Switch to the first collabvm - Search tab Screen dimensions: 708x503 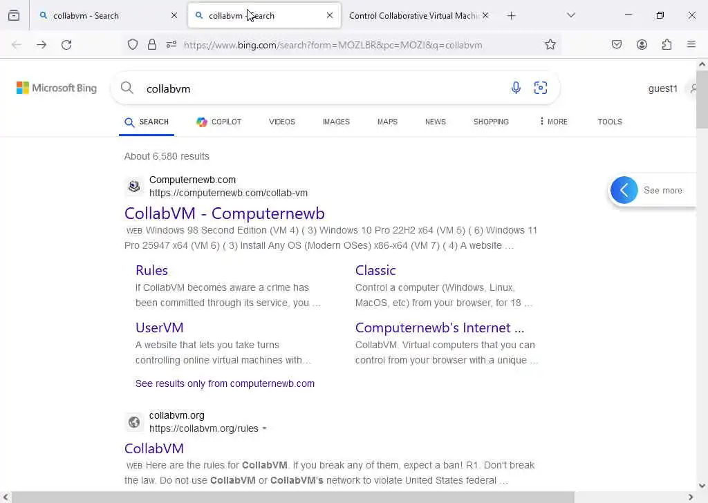point(109,15)
